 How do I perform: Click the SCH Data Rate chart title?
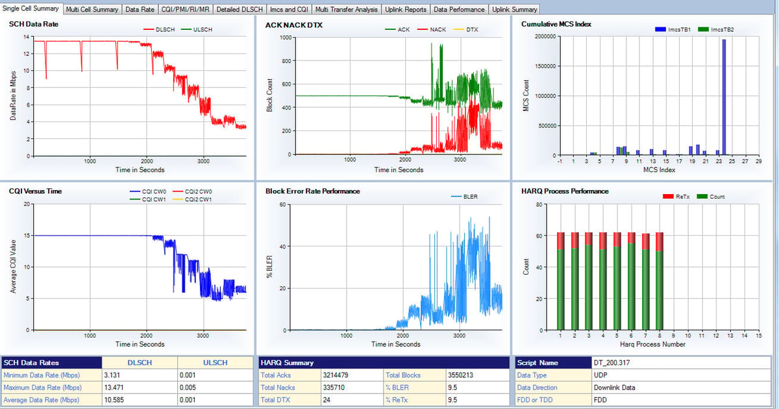click(x=32, y=24)
